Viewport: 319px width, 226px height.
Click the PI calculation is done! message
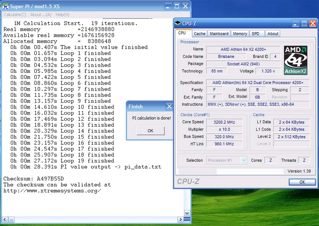pyautogui.click(x=152, y=118)
